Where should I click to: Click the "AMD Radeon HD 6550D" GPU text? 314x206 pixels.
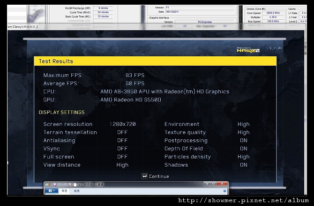point(131,99)
